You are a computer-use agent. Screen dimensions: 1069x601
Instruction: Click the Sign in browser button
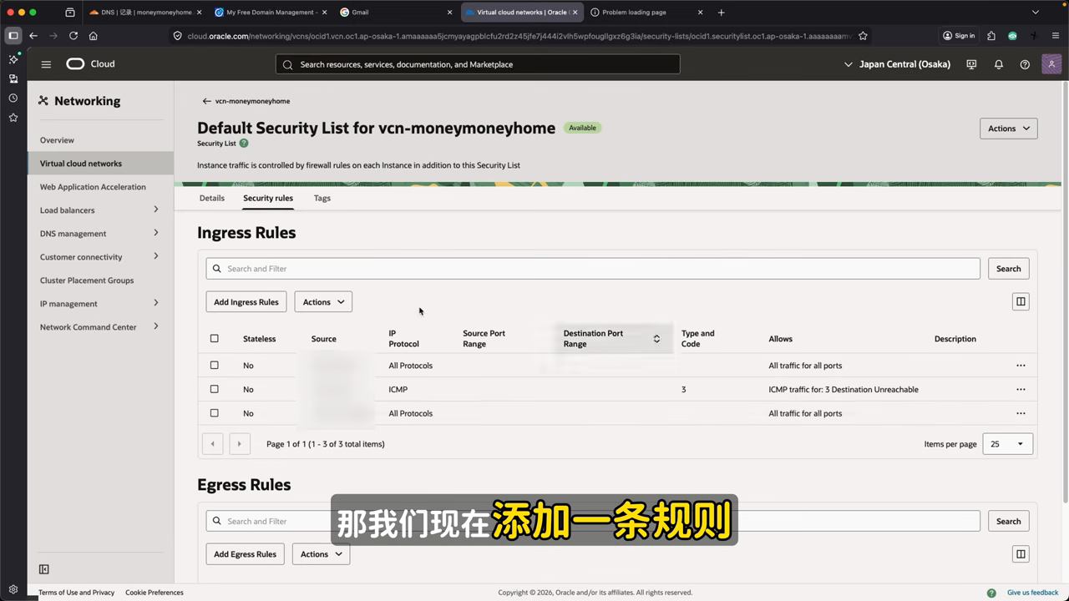(959, 36)
